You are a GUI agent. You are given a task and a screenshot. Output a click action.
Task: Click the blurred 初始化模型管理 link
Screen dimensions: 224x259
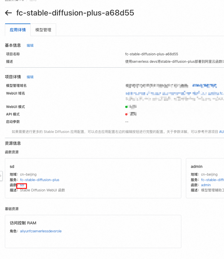click(x=205, y=86)
